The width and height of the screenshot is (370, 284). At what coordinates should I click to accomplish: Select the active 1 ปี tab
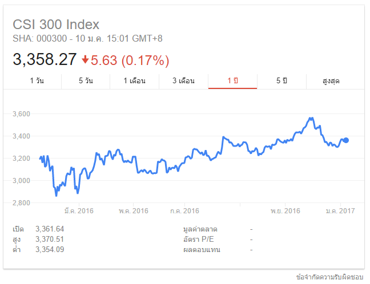232,81
